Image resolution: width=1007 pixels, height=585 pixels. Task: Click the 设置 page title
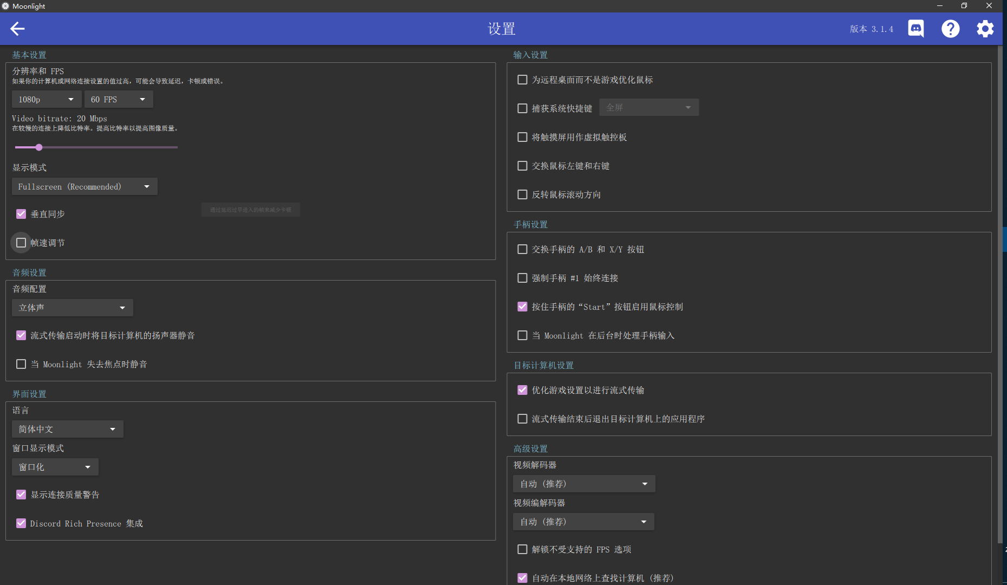click(x=502, y=29)
